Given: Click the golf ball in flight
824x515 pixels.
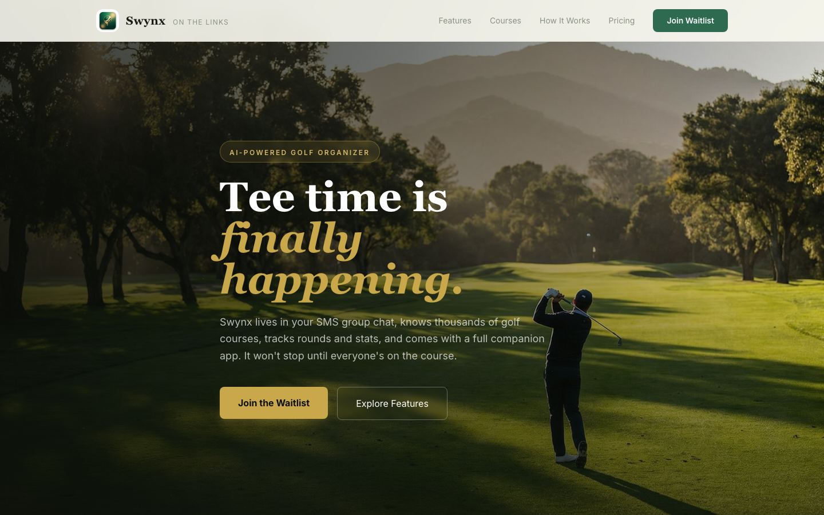Looking at the screenshot, I should (588, 235).
